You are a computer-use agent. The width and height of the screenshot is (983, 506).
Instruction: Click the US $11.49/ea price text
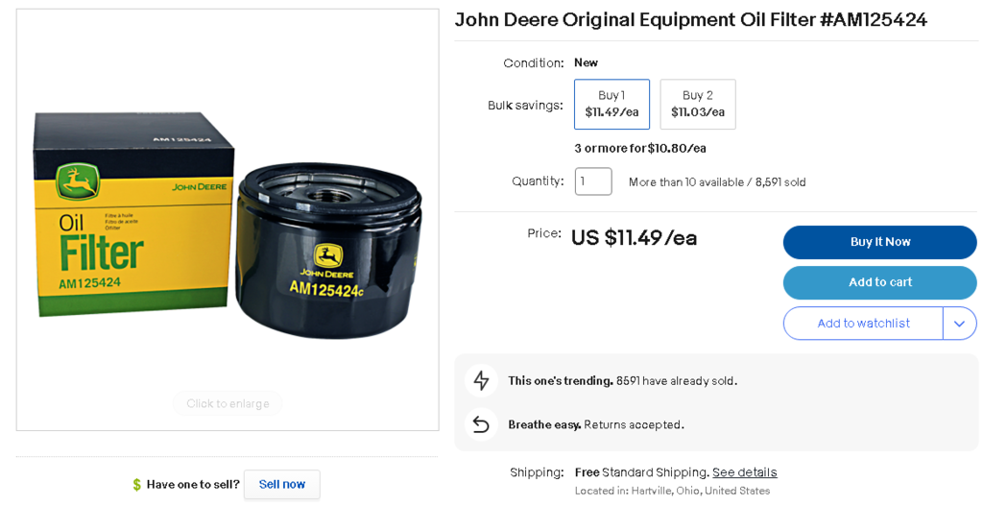(634, 238)
